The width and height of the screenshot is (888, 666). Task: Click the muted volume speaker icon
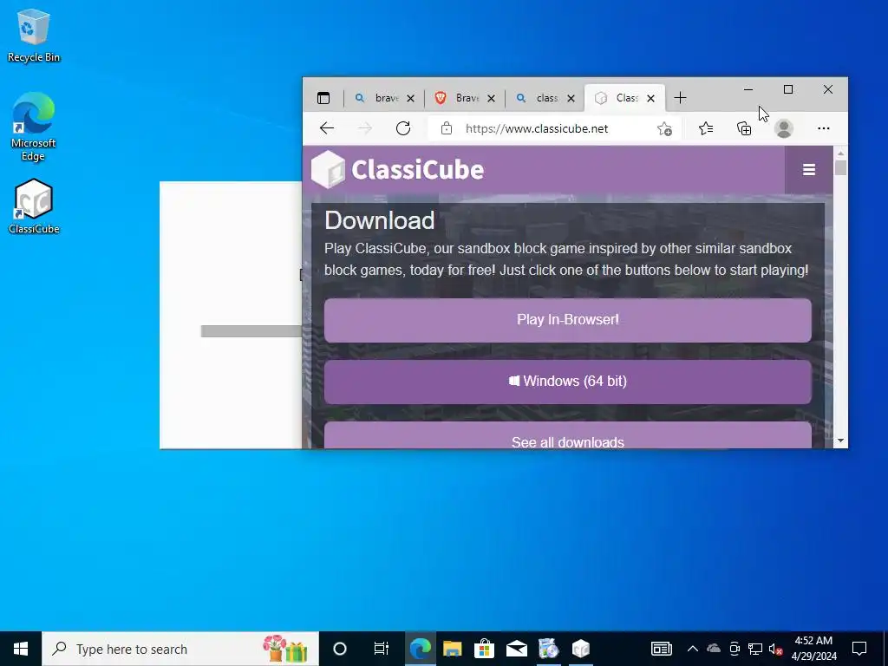pyautogui.click(x=776, y=649)
